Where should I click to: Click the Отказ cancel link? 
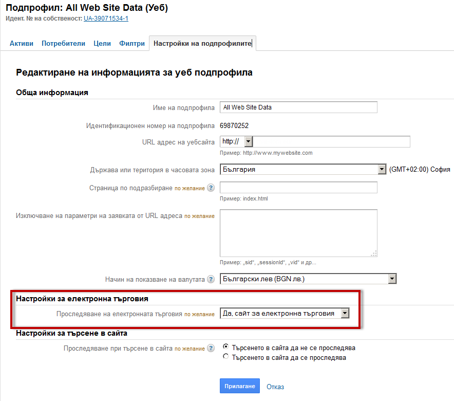click(x=275, y=387)
